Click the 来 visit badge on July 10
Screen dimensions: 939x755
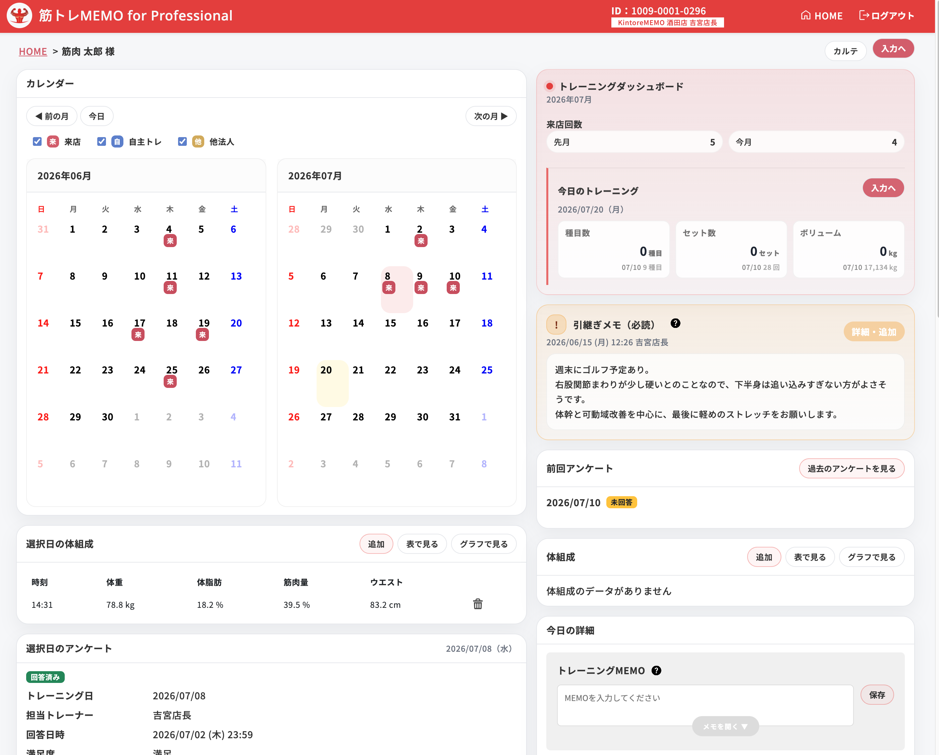coord(453,288)
